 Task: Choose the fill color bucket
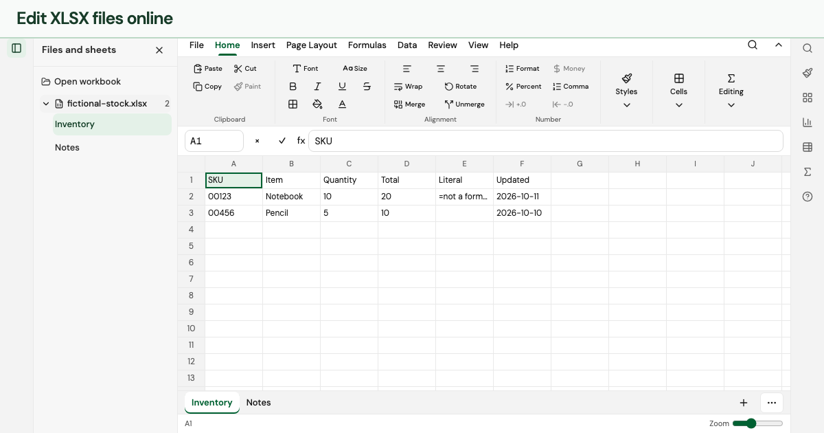coord(317,104)
